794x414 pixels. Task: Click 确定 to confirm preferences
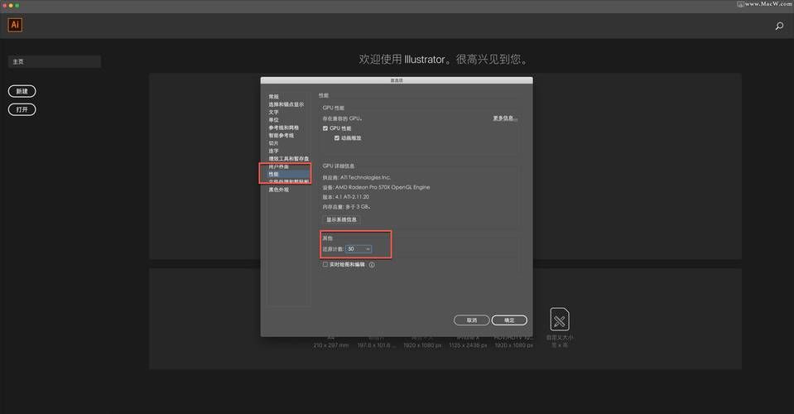(x=509, y=320)
